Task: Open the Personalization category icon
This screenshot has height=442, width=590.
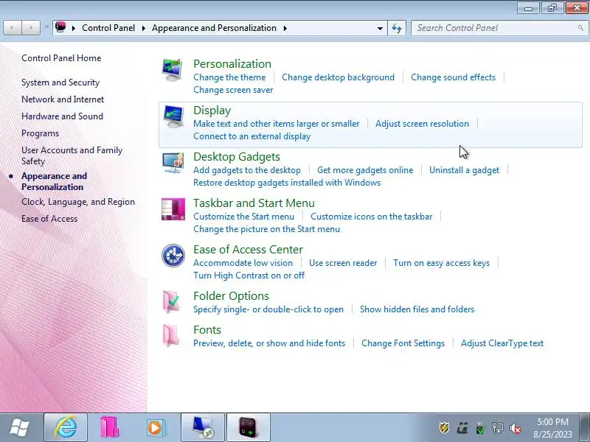Action: 173,70
